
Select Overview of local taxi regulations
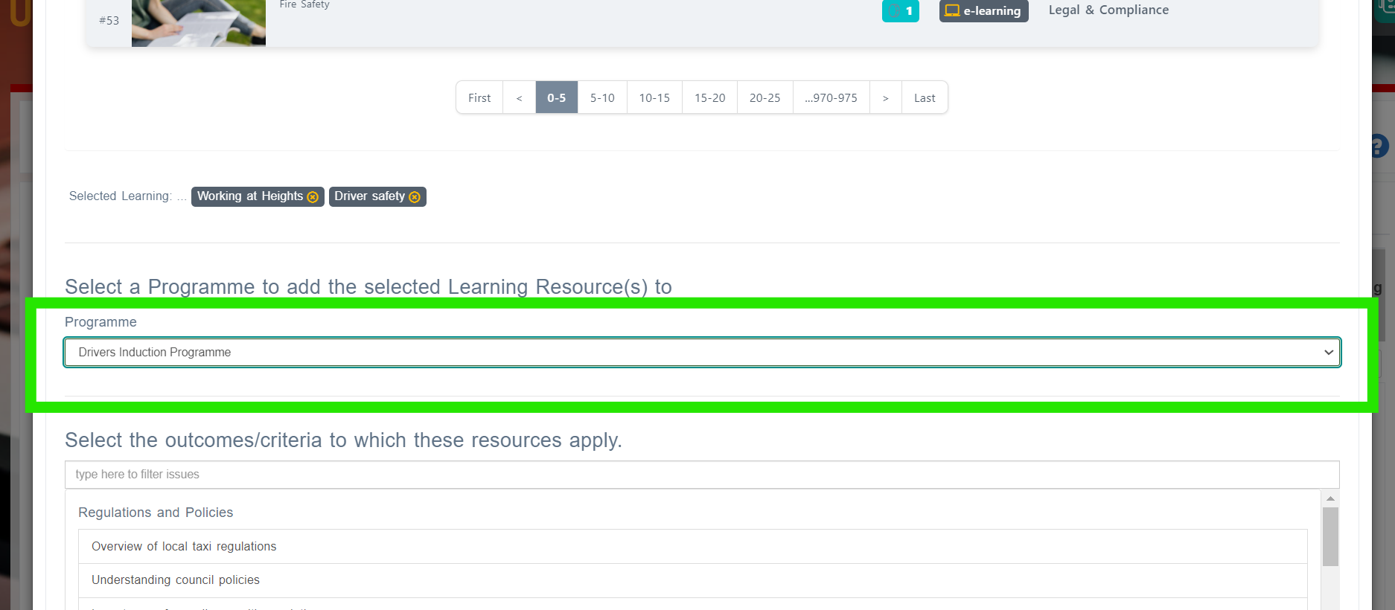(692, 547)
